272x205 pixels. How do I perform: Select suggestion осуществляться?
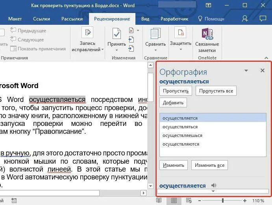point(213,127)
